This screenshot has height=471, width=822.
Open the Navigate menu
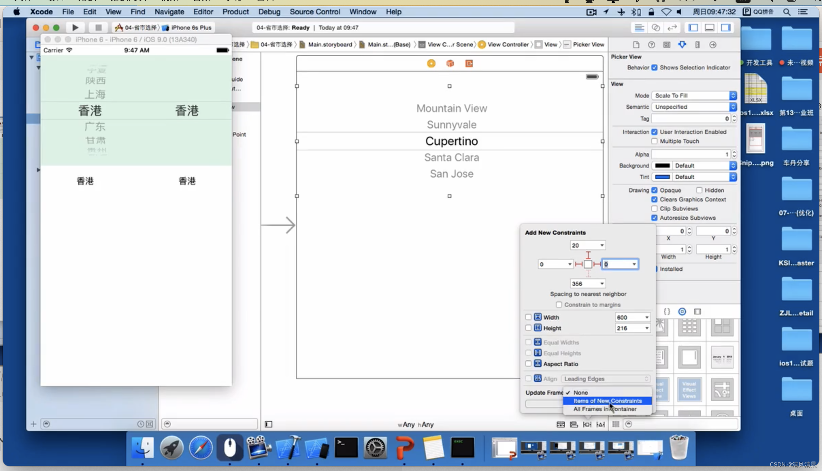[x=169, y=12]
